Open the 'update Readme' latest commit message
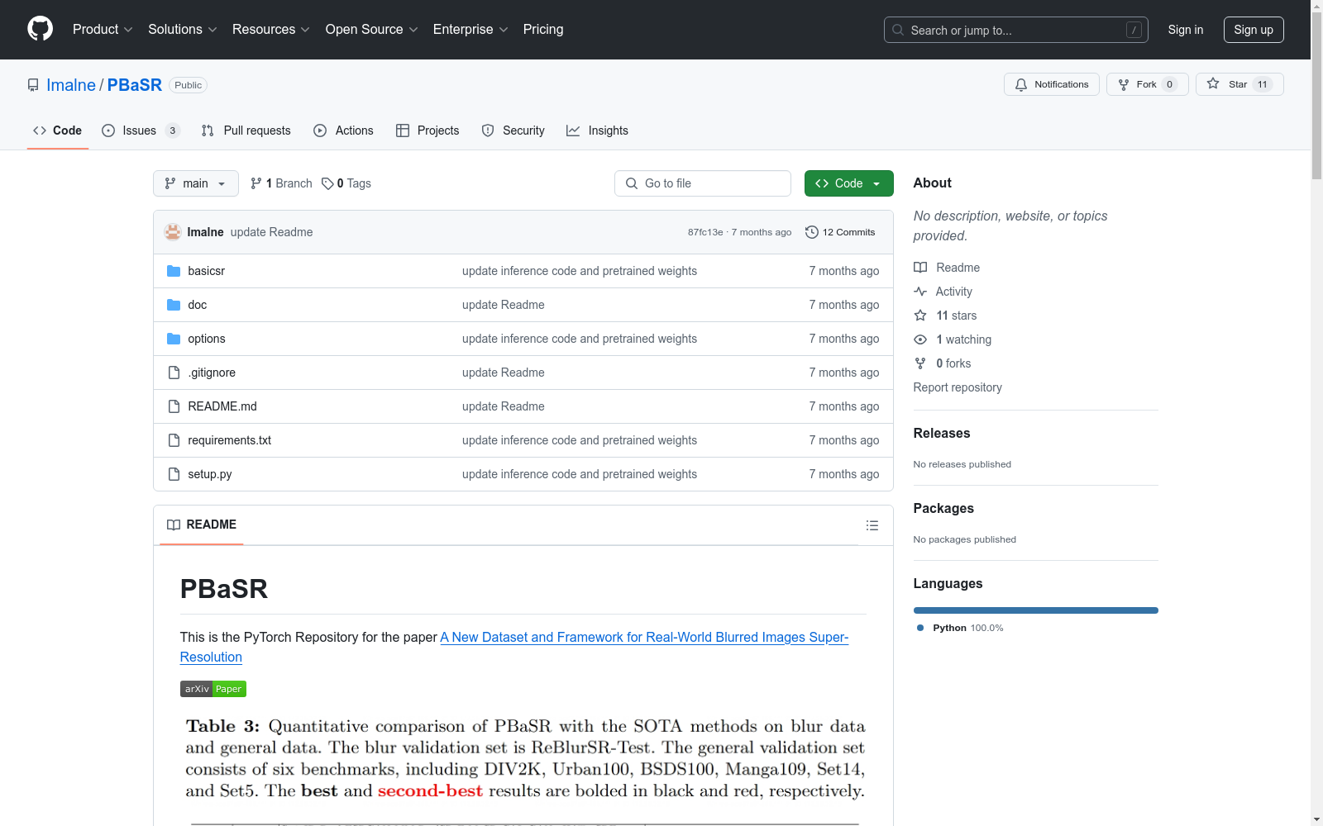Screen dimensions: 1323x826 271,232
